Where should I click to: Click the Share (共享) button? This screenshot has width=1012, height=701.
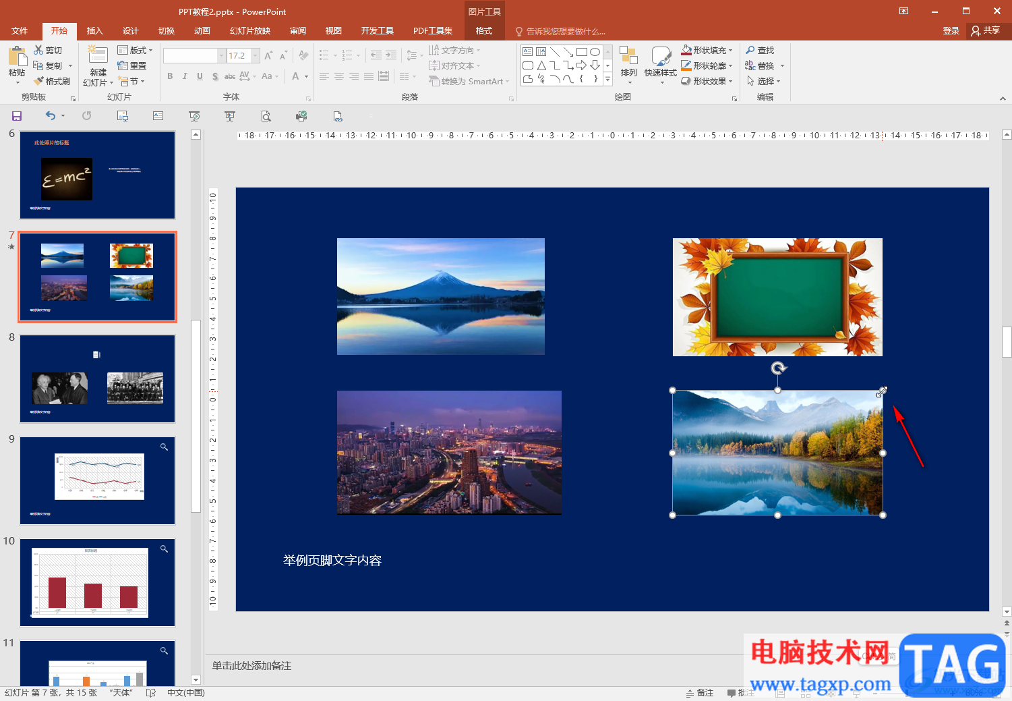(x=985, y=31)
